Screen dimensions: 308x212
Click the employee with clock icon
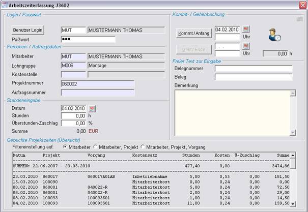tap(274, 36)
